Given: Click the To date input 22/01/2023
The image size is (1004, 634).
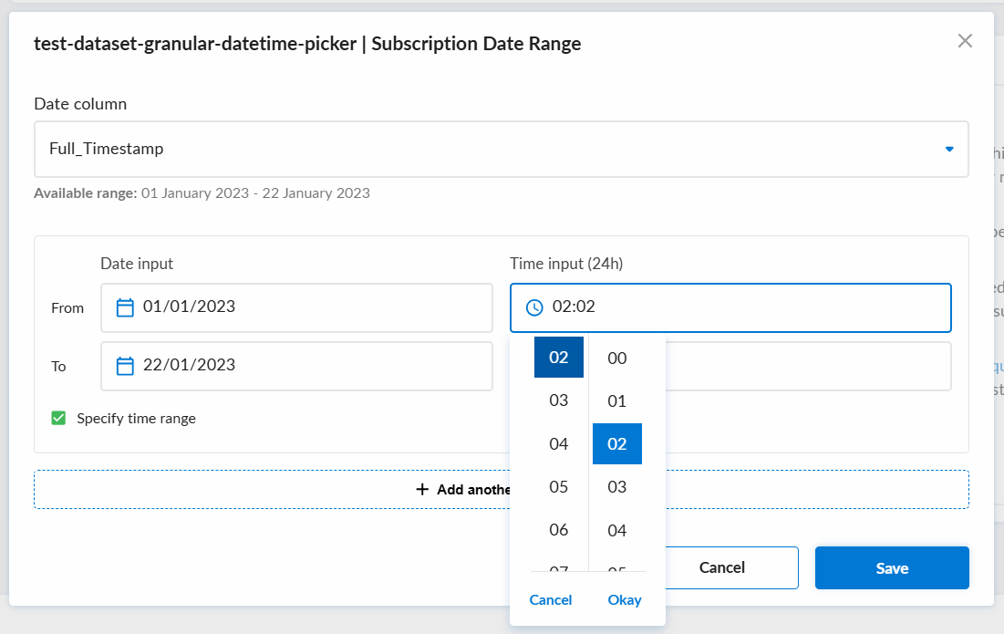Looking at the screenshot, I should [x=296, y=366].
